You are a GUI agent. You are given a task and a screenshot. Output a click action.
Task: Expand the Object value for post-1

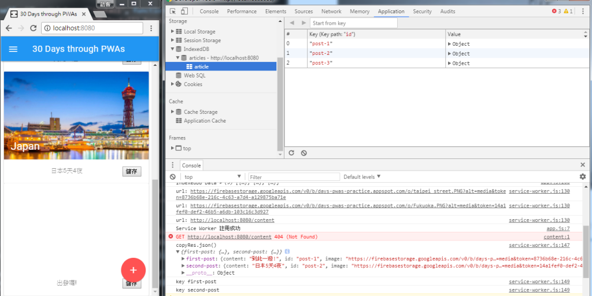click(x=449, y=44)
